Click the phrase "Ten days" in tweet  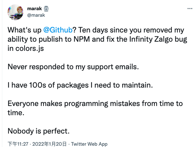click(x=93, y=30)
